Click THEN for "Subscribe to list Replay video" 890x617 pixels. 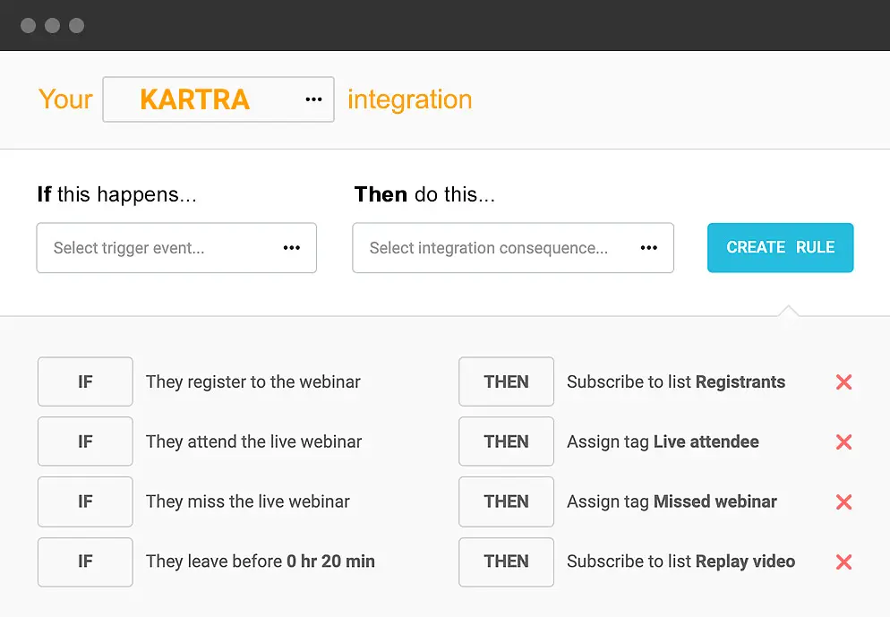pos(506,561)
